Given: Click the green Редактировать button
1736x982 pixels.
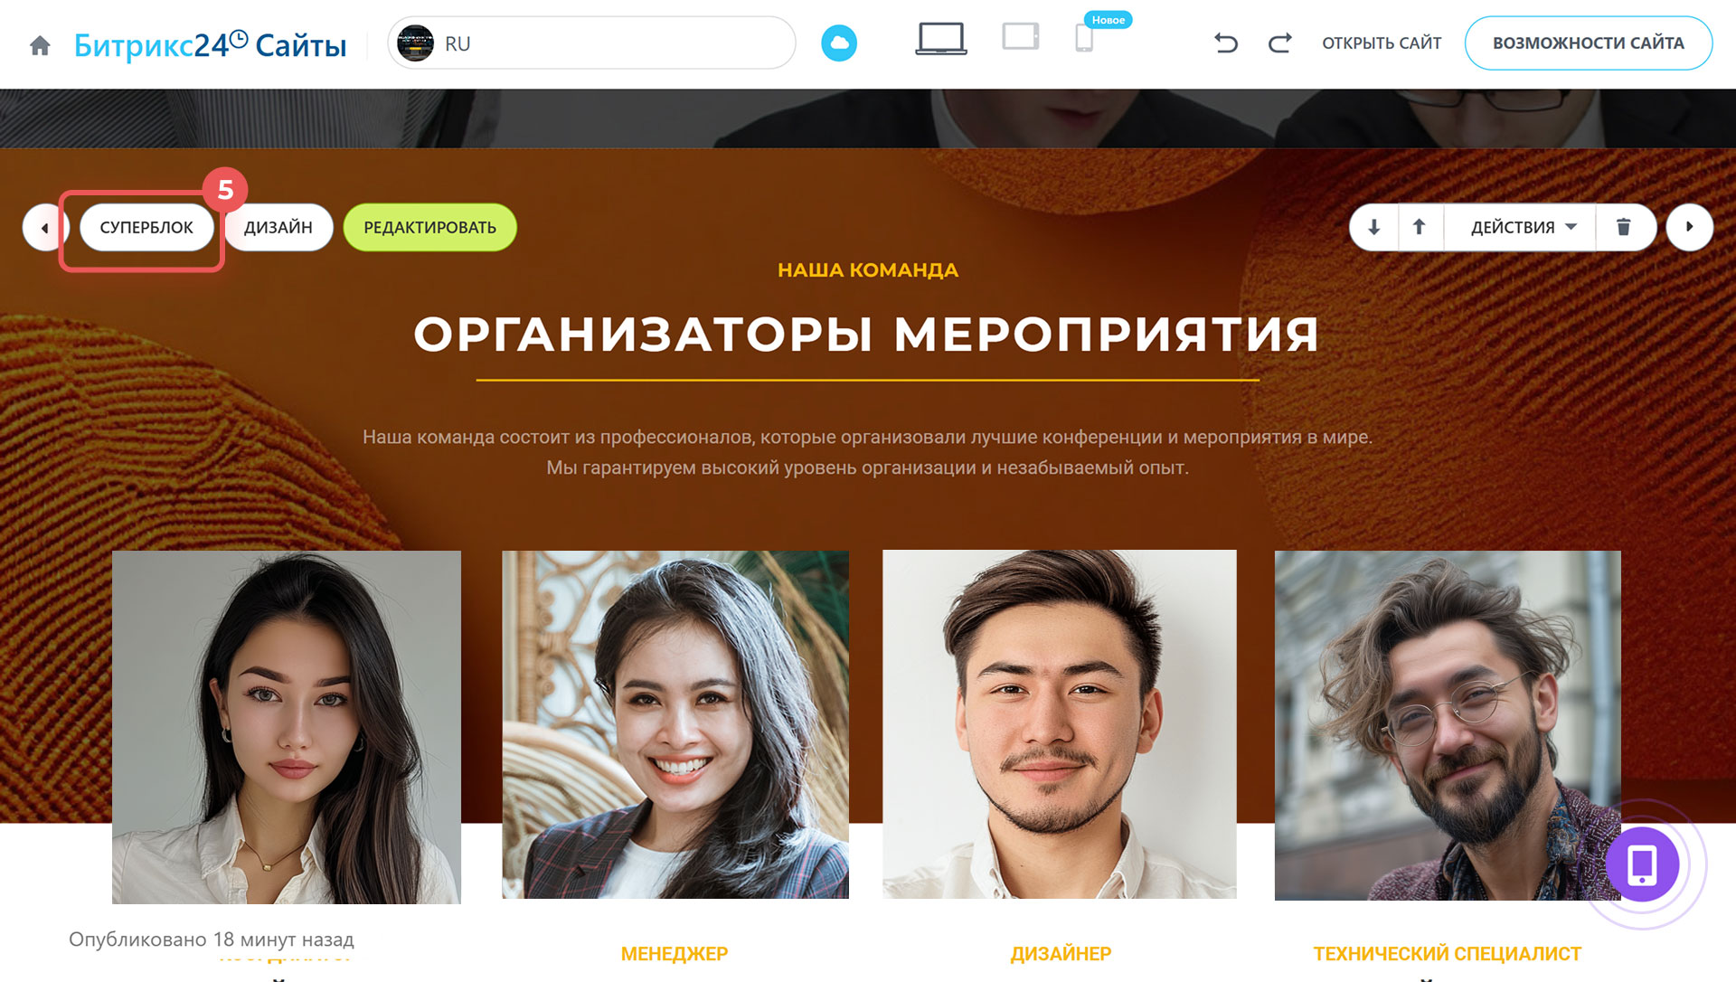Looking at the screenshot, I should click(430, 227).
